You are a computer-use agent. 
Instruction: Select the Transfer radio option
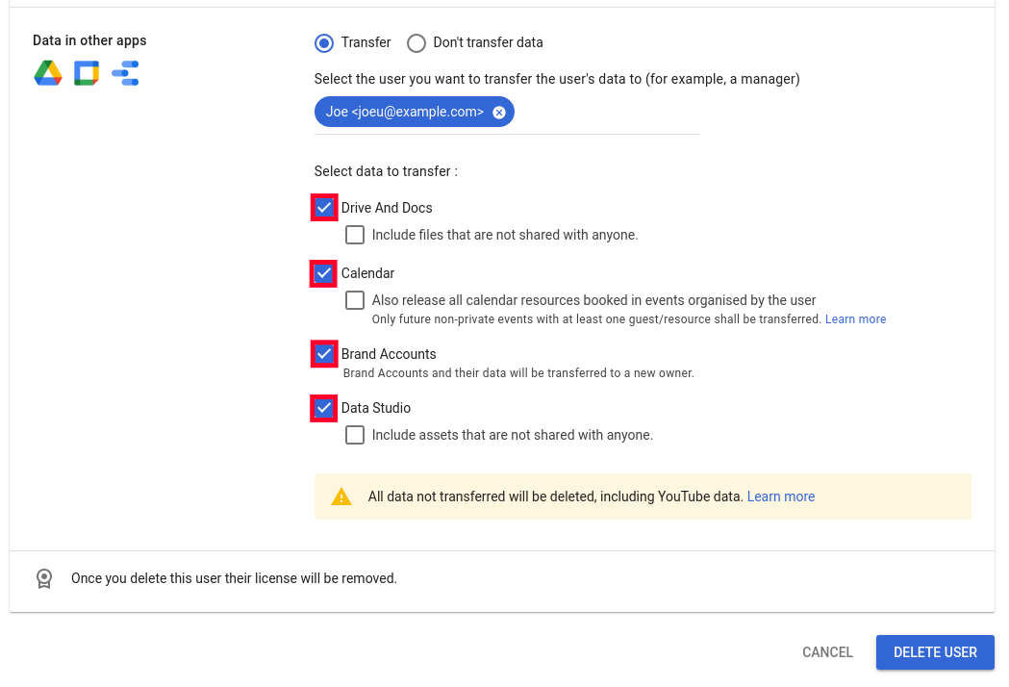(324, 42)
